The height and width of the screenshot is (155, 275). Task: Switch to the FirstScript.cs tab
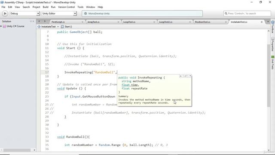point(58,22)
